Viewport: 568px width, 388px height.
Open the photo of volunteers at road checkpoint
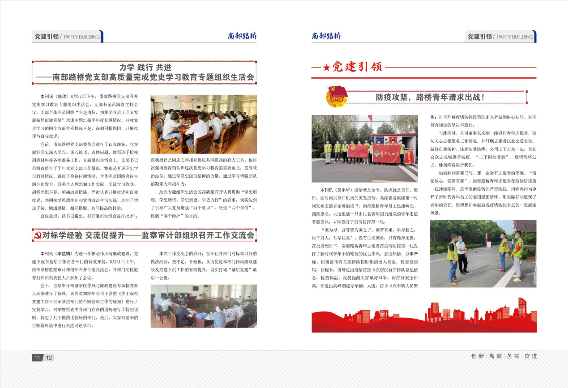(483, 253)
